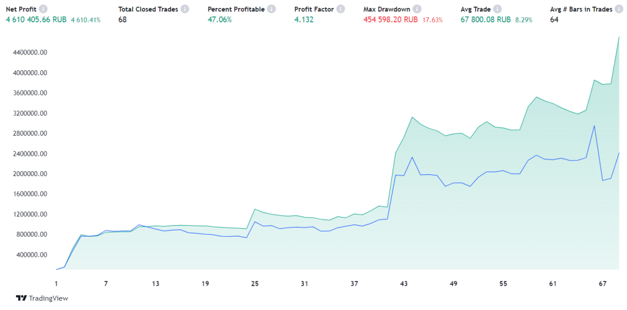Click trade number 49 on the x-axis

tap(454, 284)
